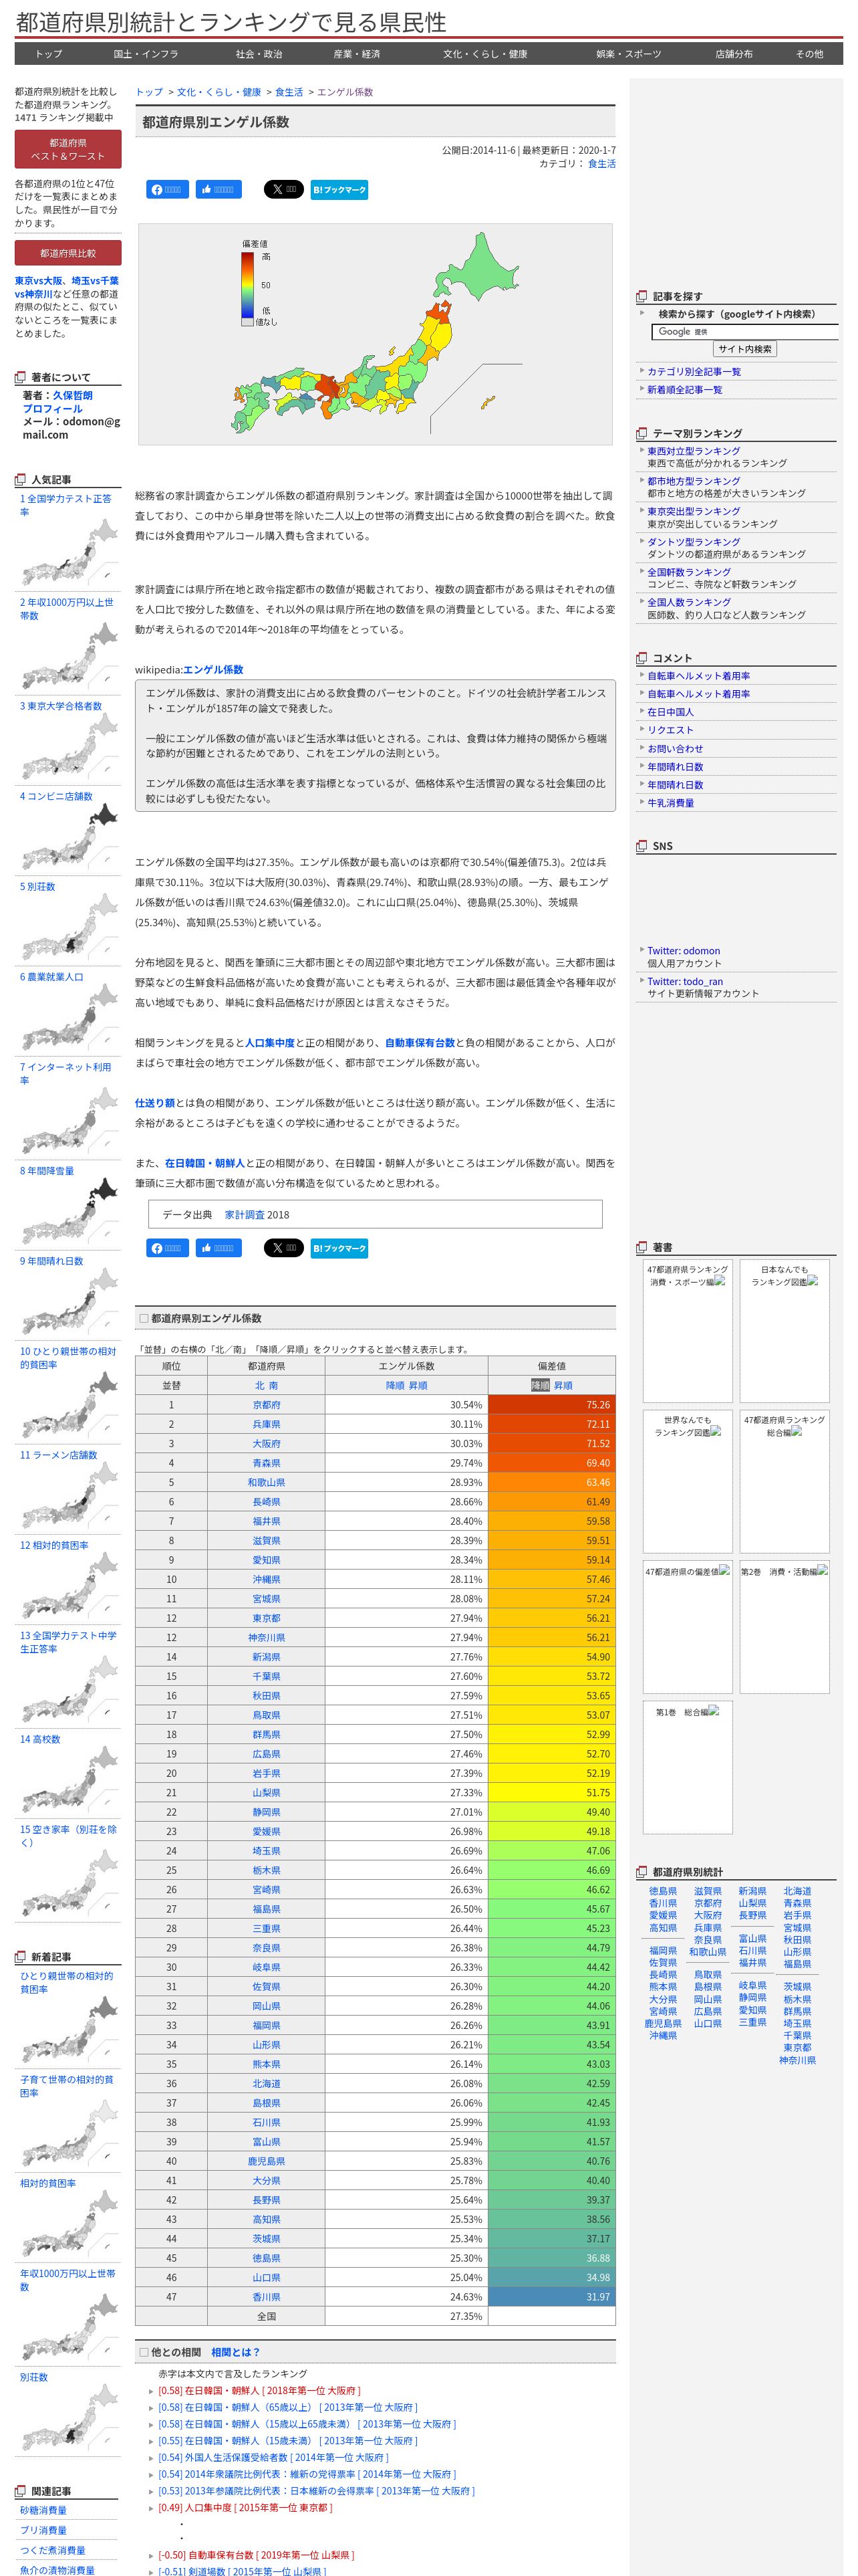858x2576 pixels.
Task: Open correlation link 人口集中度 2015年
Action: coord(245,2507)
